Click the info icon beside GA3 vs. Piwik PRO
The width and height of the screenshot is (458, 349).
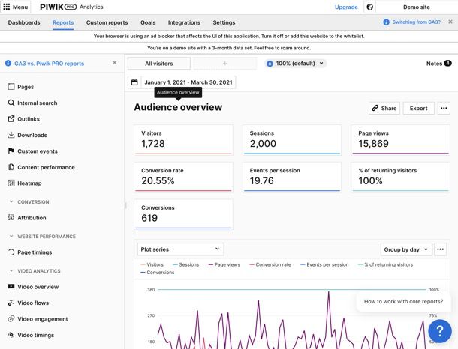coord(8,63)
